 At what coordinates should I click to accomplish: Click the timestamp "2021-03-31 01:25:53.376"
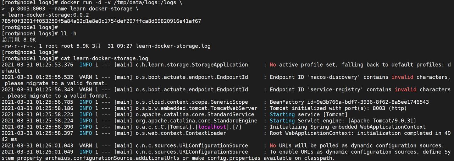pyautogui.click(x=37, y=65)
